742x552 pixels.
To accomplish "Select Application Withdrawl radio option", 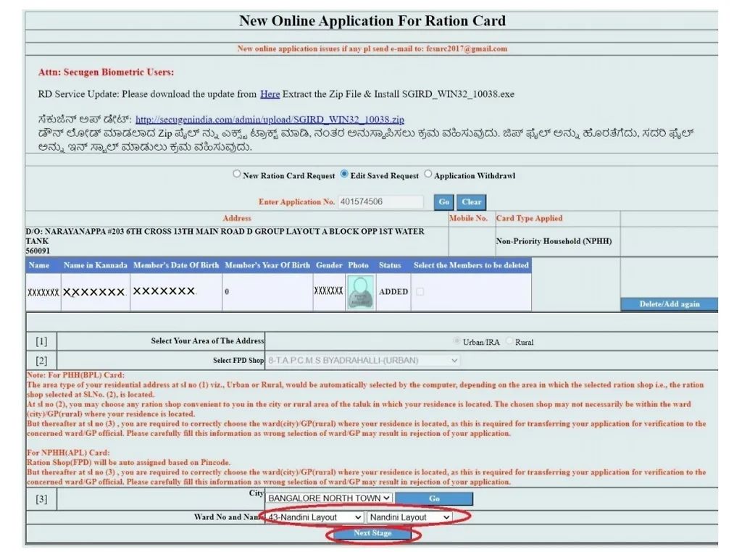I will (x=428, y=174).
